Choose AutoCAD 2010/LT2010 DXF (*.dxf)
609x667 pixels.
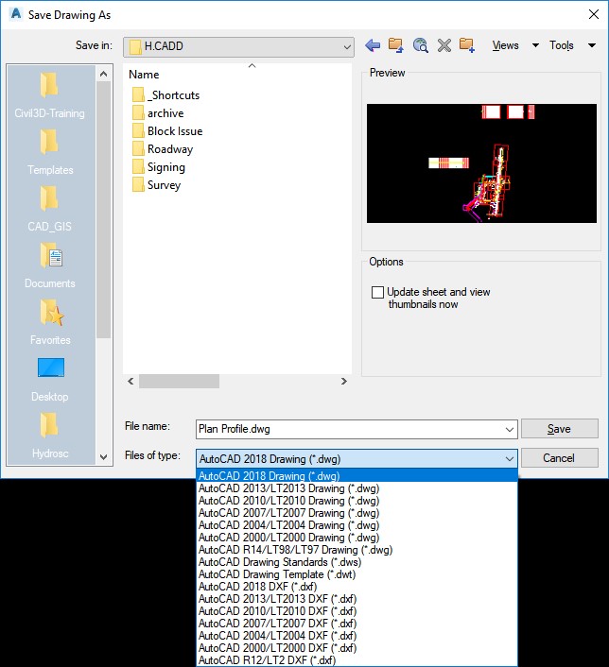(x=357, y=611)
